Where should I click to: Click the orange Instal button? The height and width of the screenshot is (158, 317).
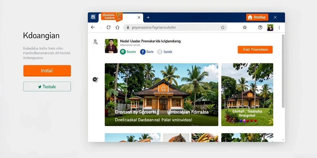[x=47, y=71]
